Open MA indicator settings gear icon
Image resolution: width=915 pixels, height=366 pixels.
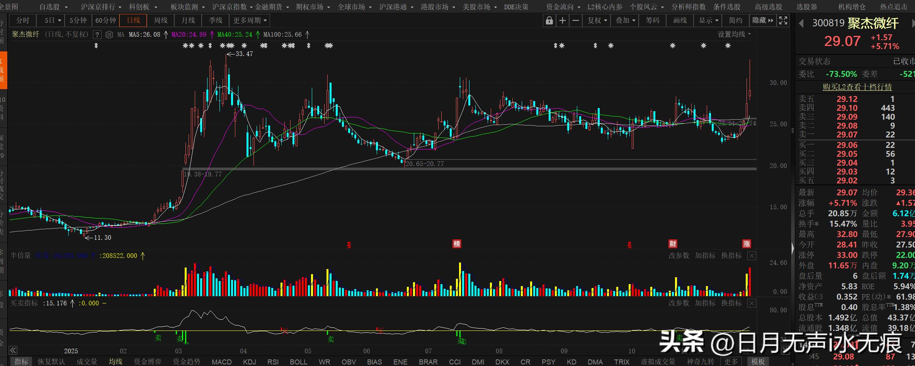pyautogui.click(x=109, y=35)
